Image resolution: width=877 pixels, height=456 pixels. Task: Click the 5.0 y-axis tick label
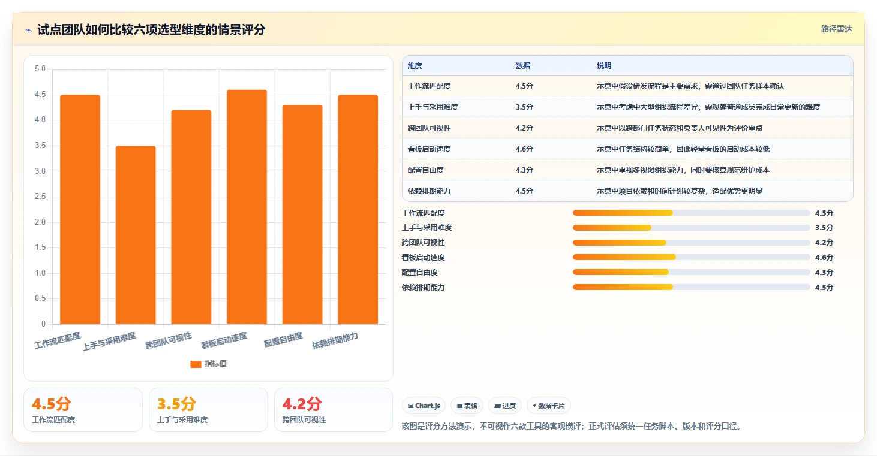click(x=40, y=69)
